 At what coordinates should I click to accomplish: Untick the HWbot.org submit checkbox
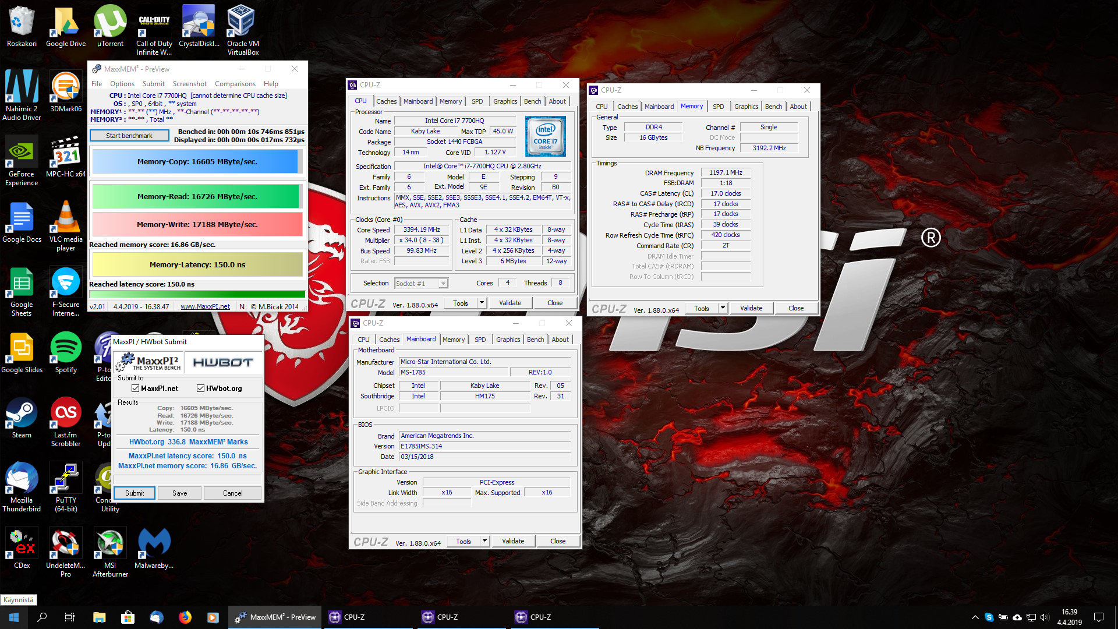200,388
